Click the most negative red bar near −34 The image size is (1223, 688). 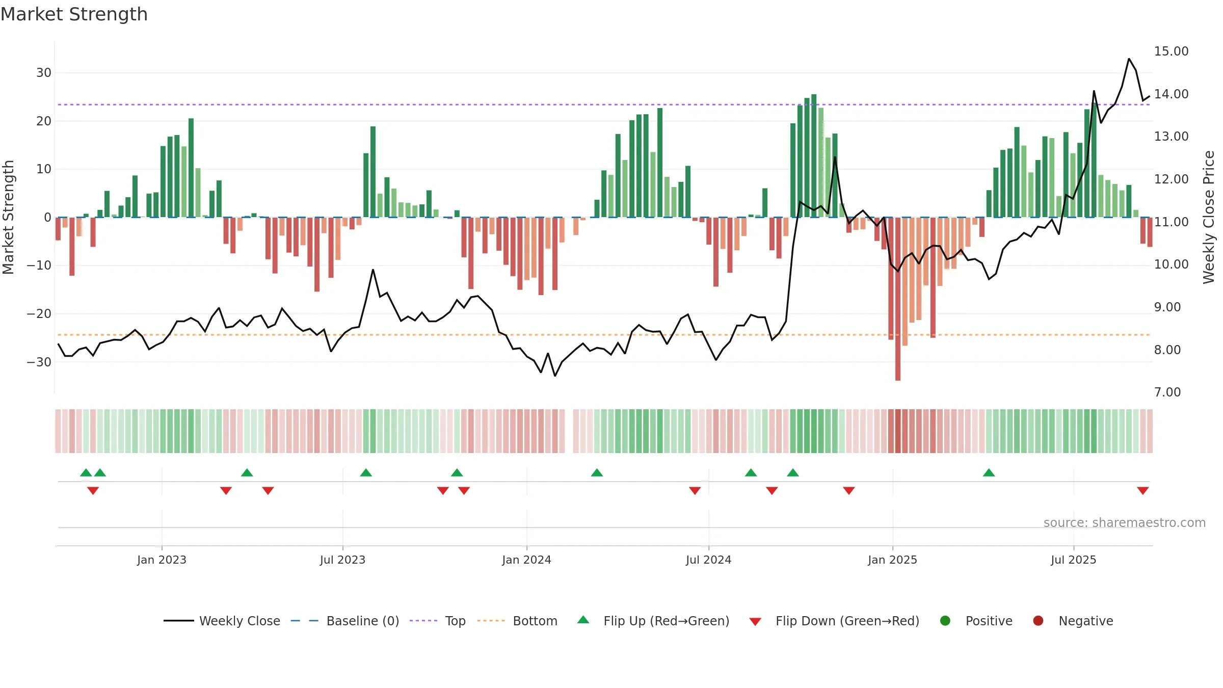click(x=898, y=299)
